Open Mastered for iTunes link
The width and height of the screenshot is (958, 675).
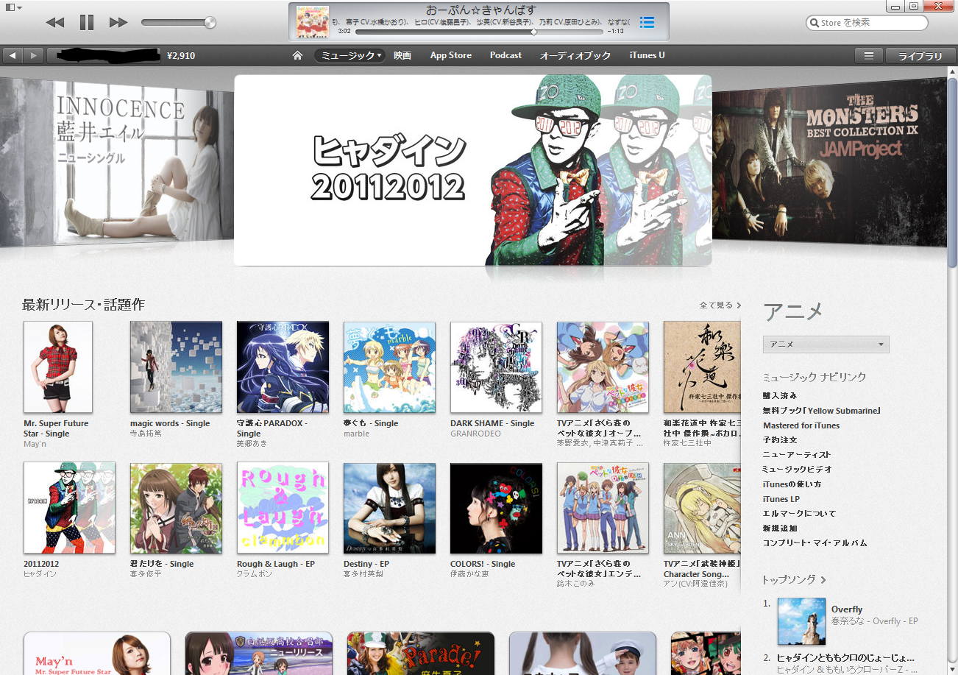pos(801,425)
